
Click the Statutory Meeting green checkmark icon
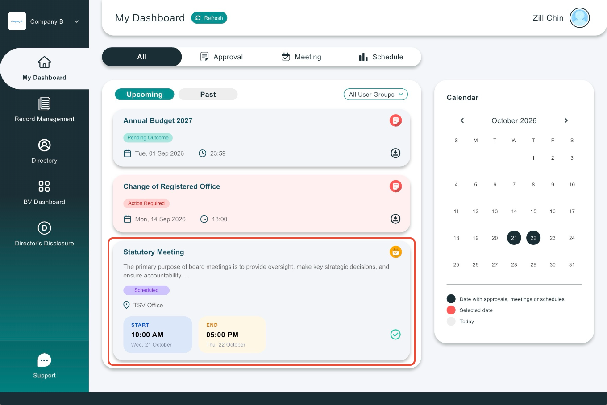pos(395,335)
